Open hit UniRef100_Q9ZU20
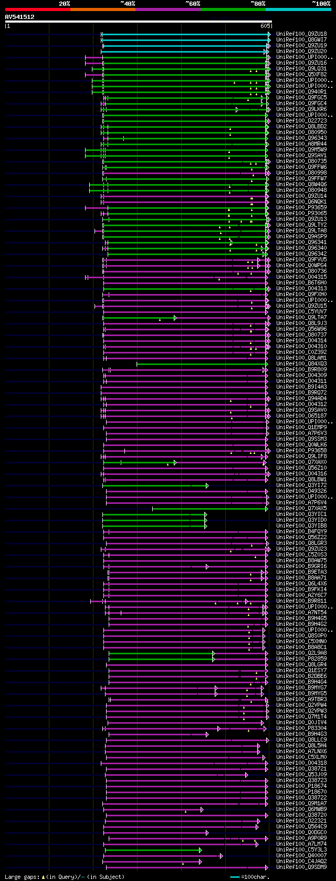 click(x=301, y=51)
